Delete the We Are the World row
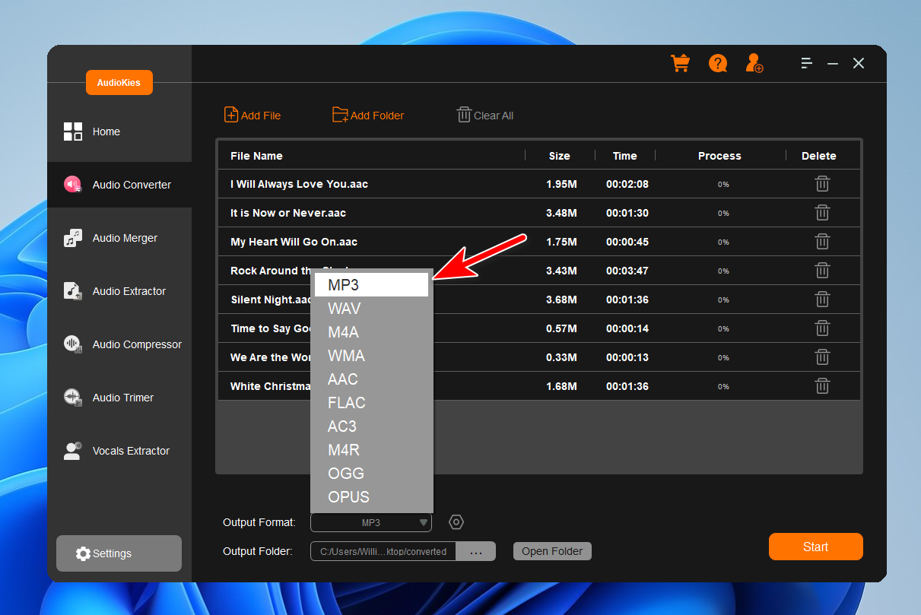This screenshot has height=615, width=921. pos(822,357)
